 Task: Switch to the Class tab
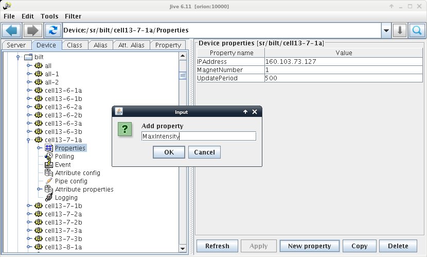(75, 45)
